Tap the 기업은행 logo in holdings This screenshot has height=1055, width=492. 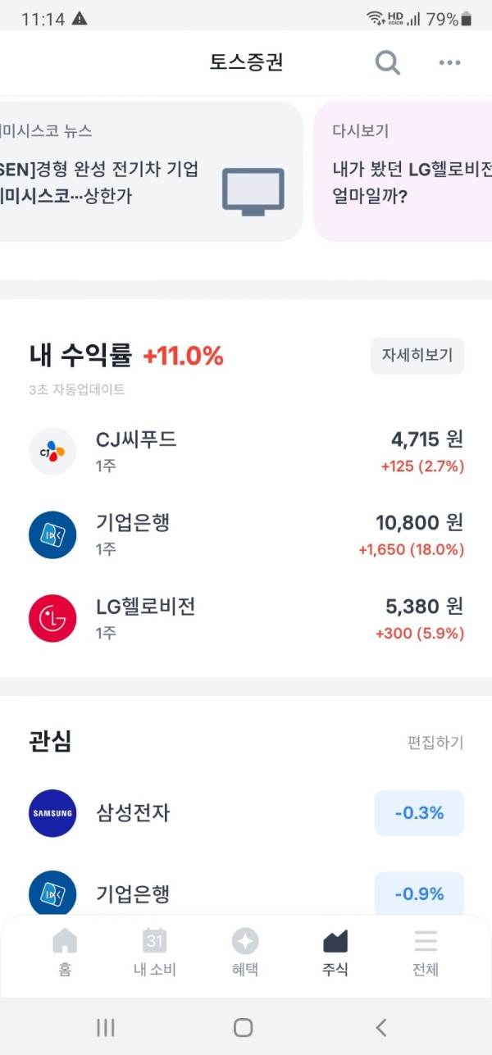pyautogui.click(x=52, y=534)
